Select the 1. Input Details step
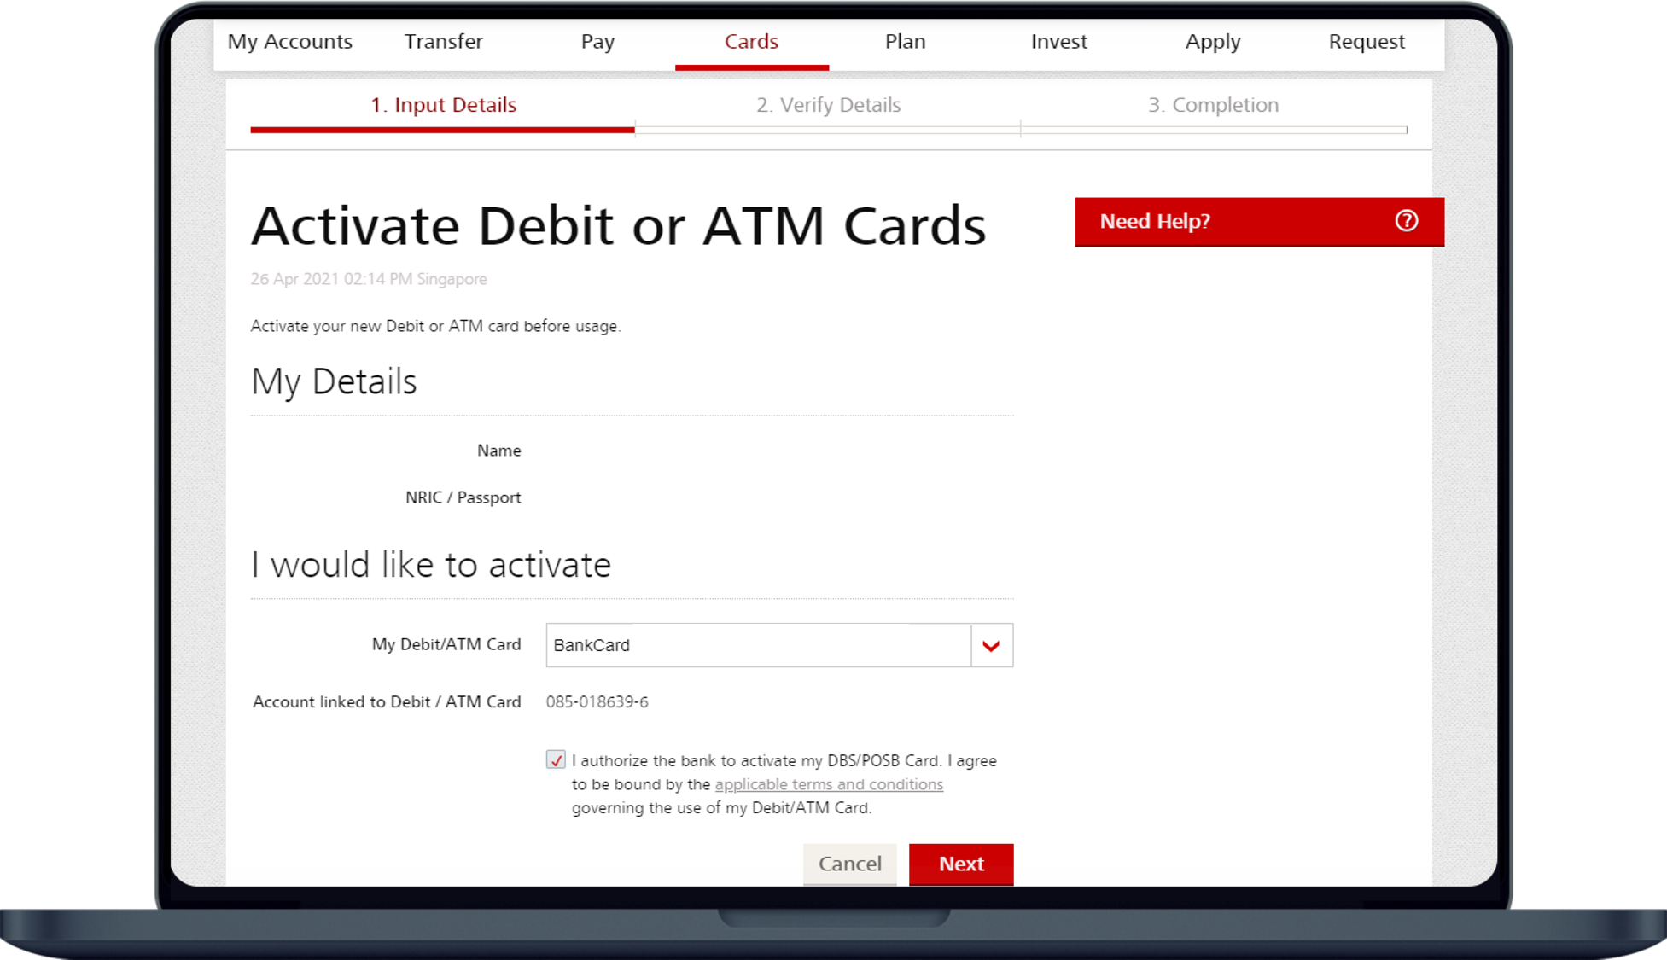Screen dimensions: 1667x960 pos(443,105)
